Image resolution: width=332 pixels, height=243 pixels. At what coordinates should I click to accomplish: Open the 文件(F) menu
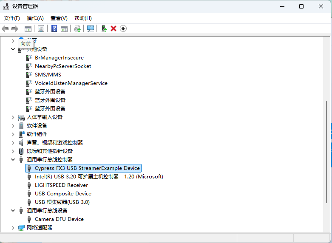12,18
